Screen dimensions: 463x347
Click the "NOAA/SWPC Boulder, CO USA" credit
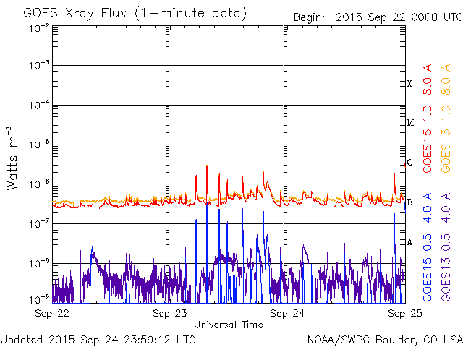(384, 338)
